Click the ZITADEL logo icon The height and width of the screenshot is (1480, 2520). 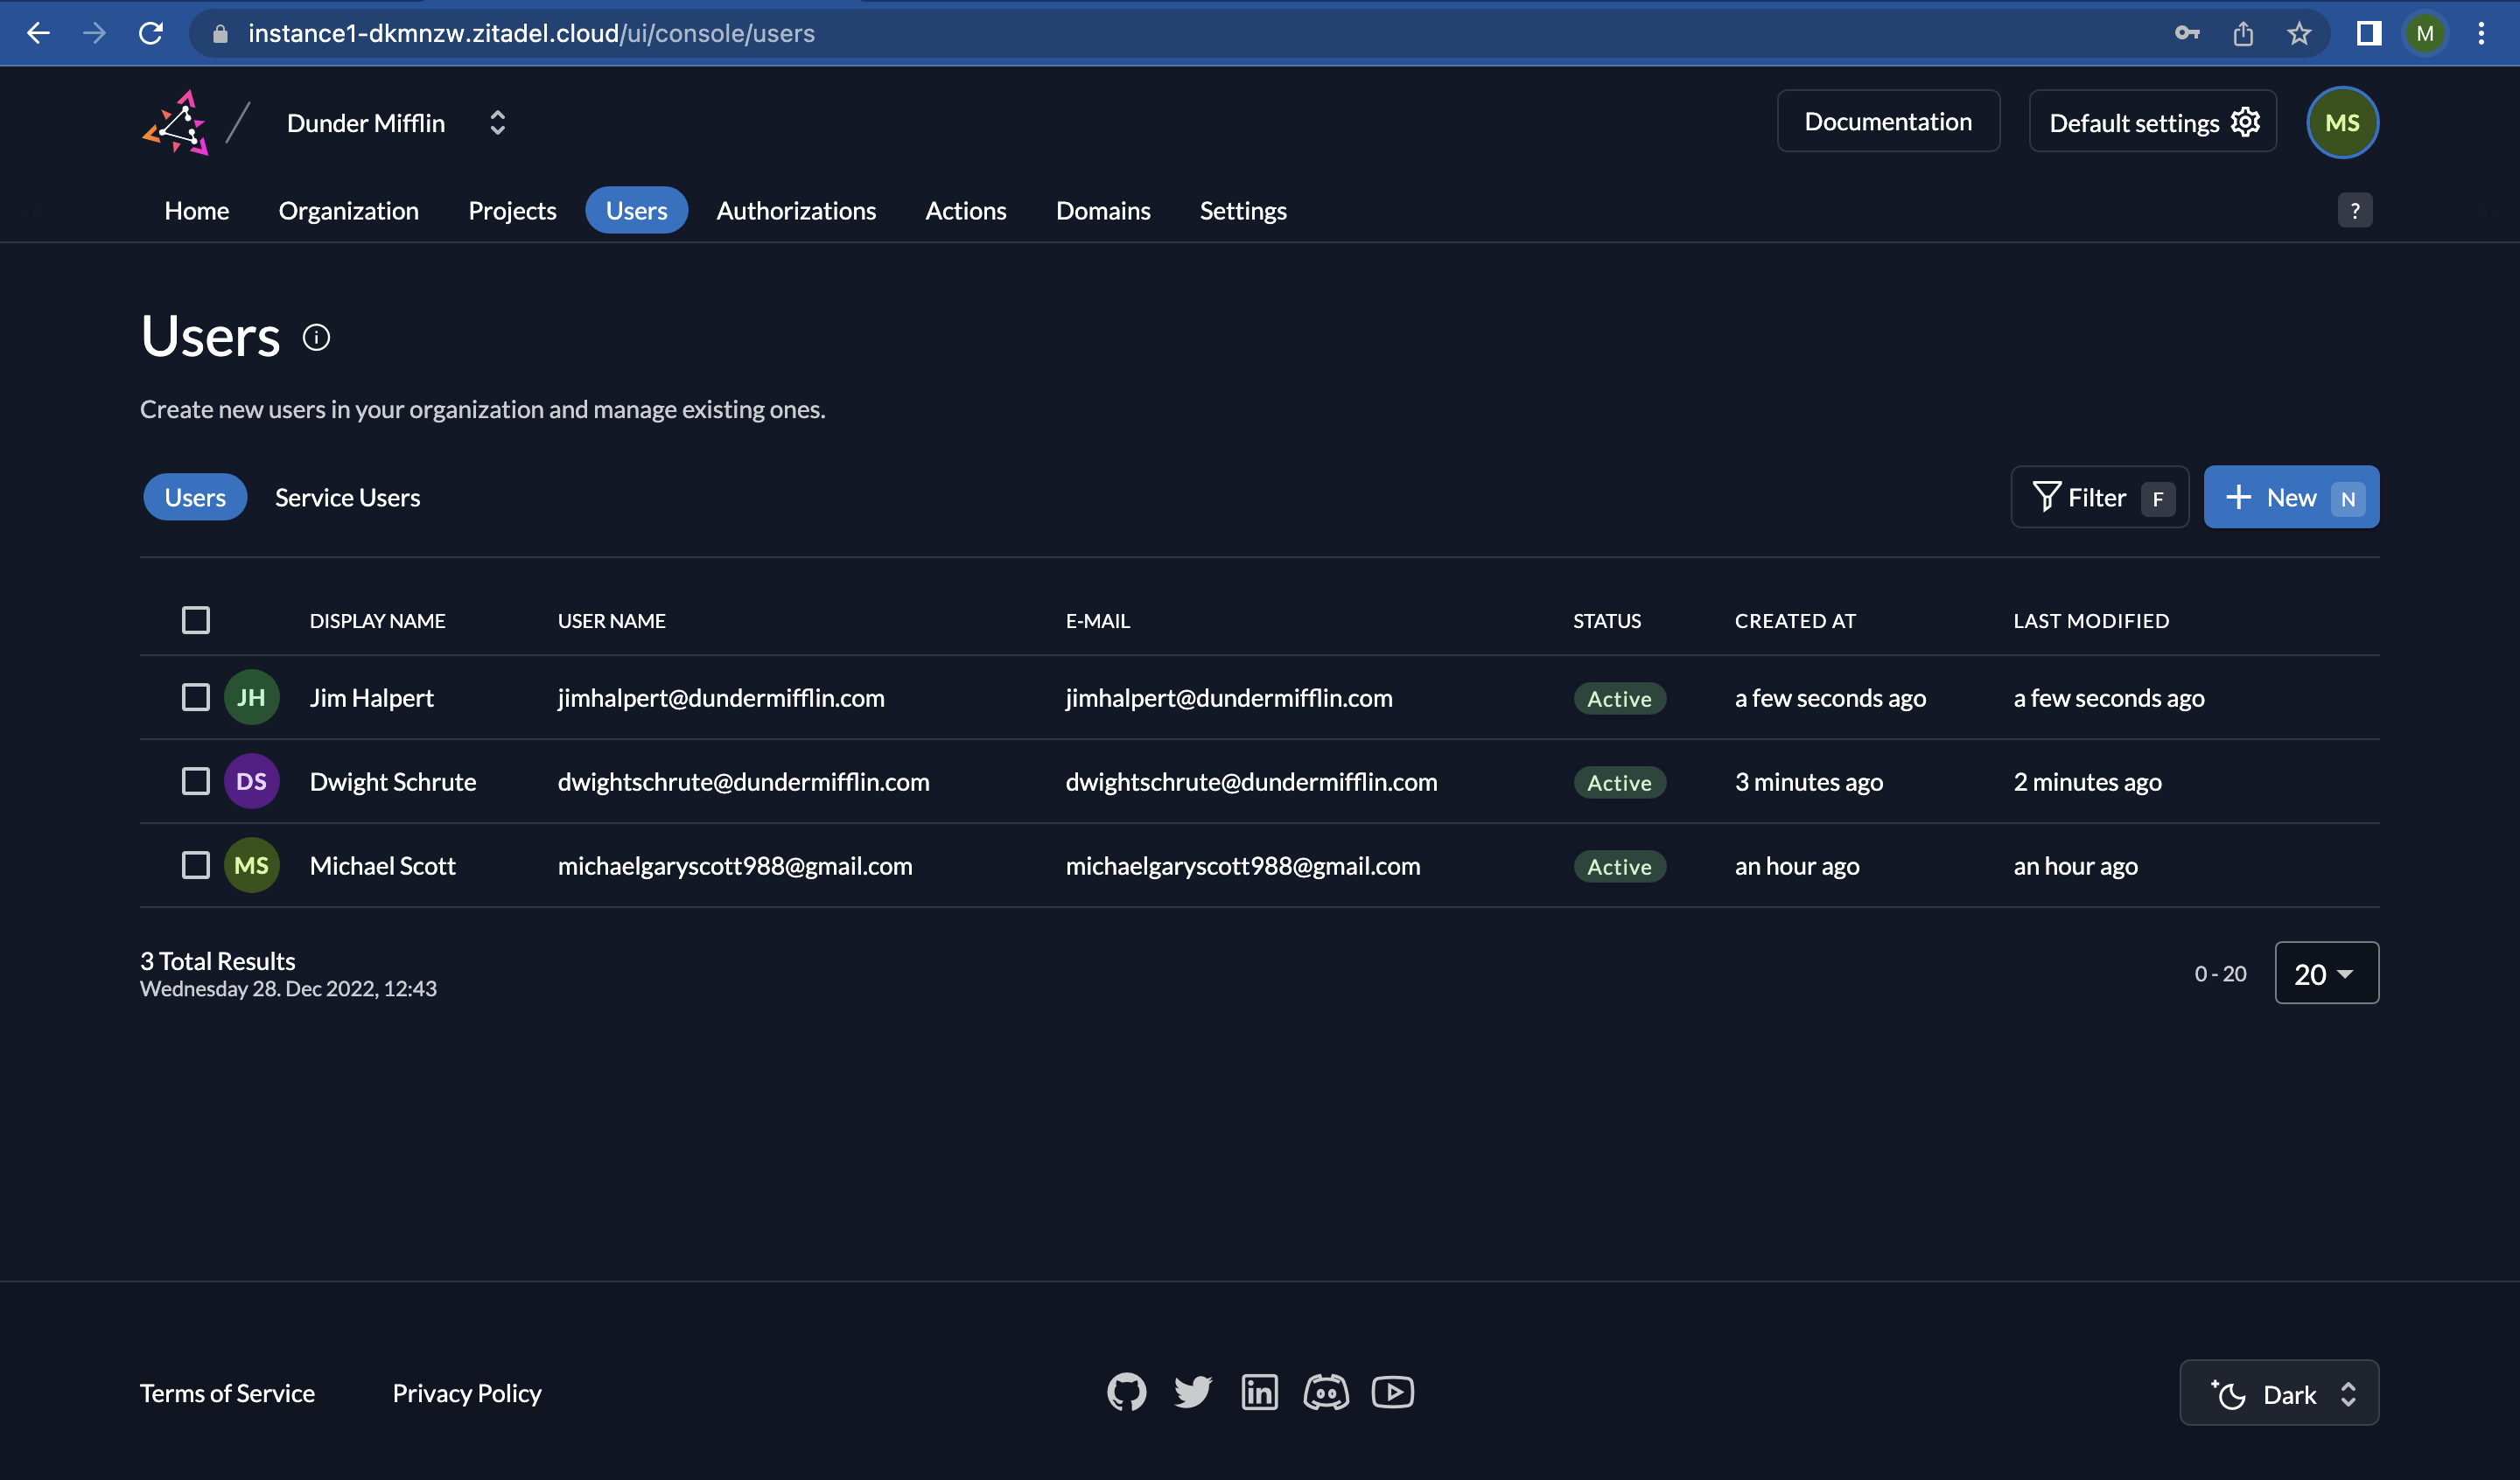(x=176, y=123)
